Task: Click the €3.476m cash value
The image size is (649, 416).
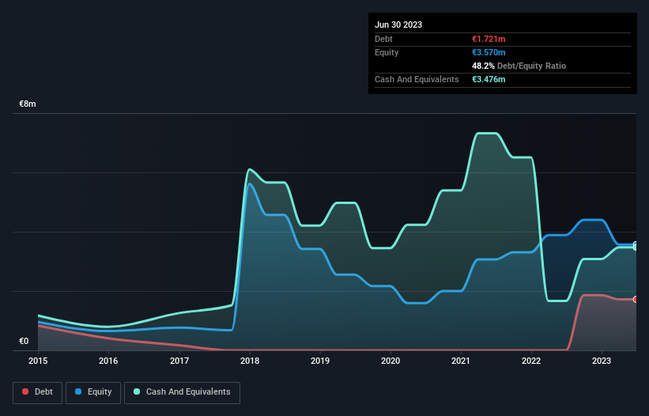Action: (489, 79)
